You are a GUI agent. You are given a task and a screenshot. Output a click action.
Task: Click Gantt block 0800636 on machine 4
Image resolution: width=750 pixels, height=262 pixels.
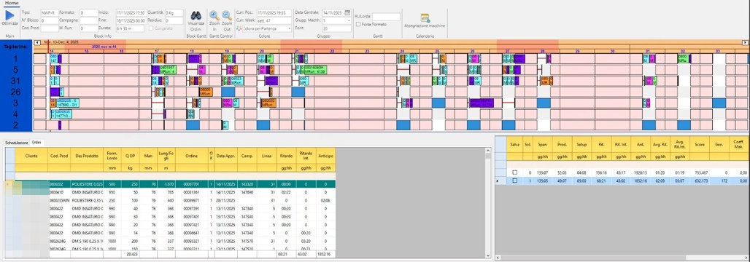coord(63,114)
